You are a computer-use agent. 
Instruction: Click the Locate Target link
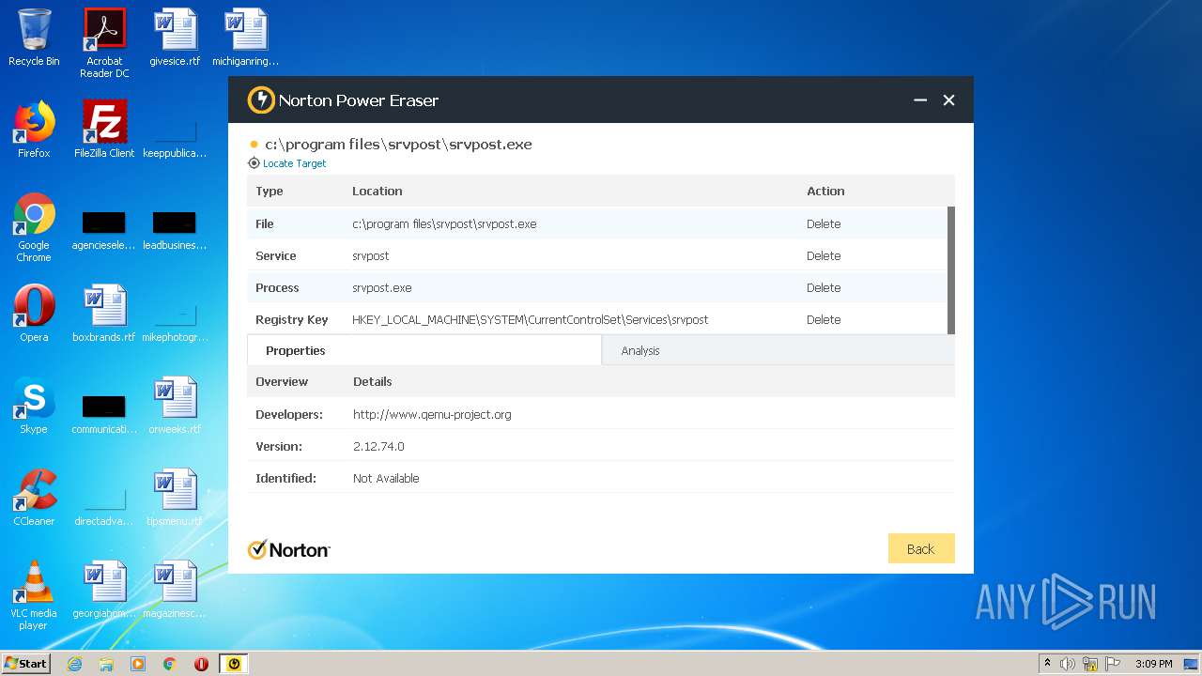294,163
